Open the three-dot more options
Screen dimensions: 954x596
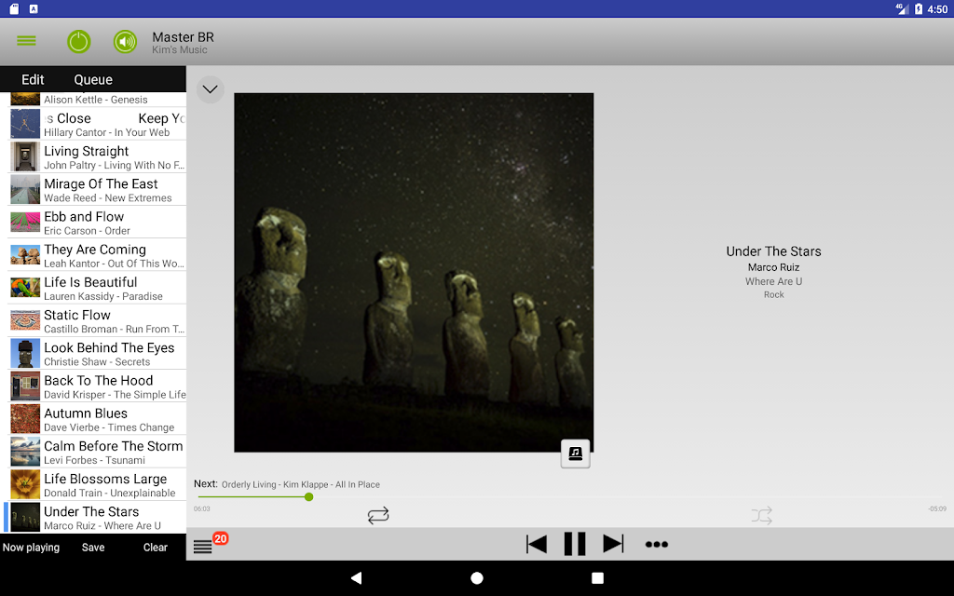(657, 544)
